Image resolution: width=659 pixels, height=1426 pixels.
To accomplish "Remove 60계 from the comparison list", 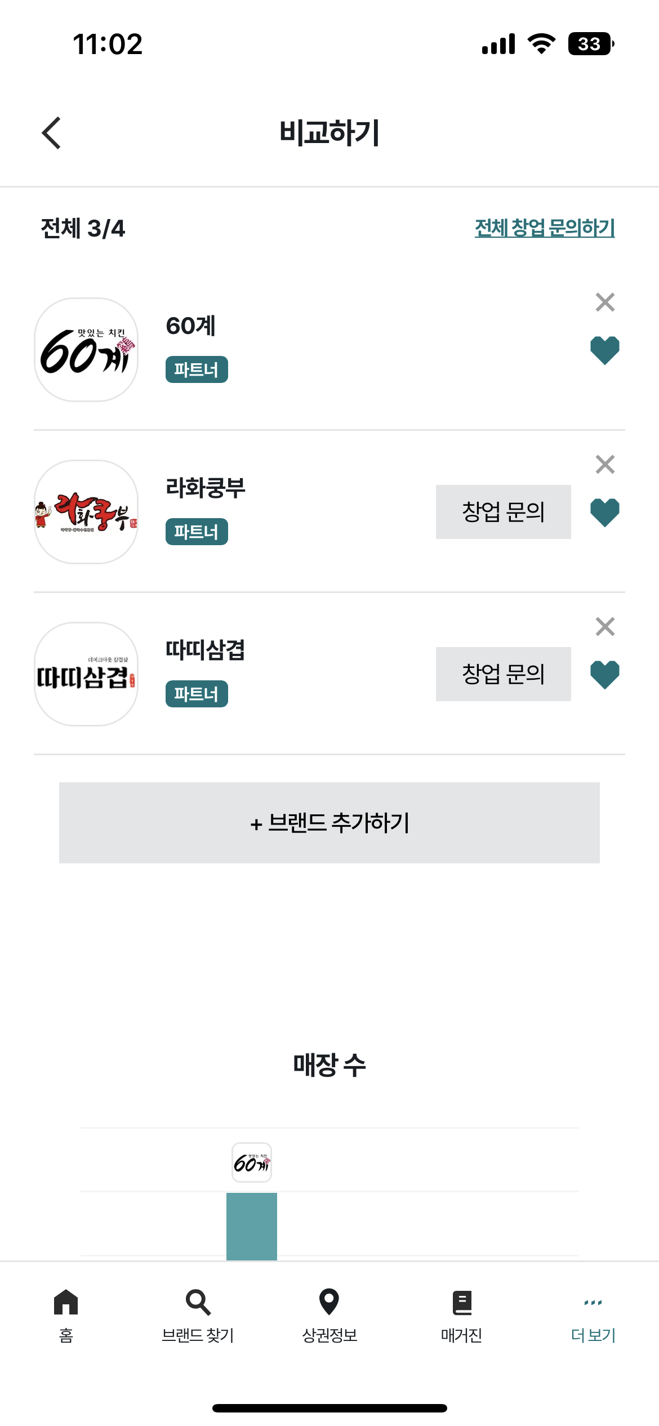I will point(605,302).
